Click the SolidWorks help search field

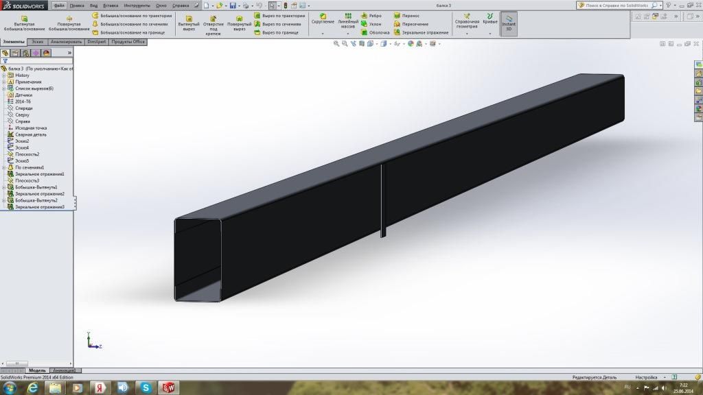(x=617, y=5)
